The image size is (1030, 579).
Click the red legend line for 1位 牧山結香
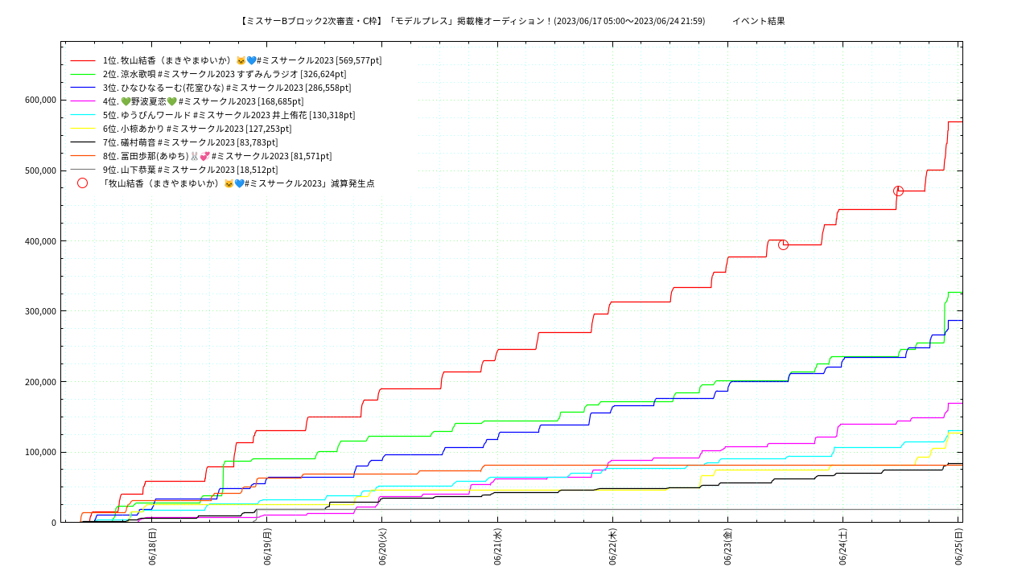click(x=83, y=60)
